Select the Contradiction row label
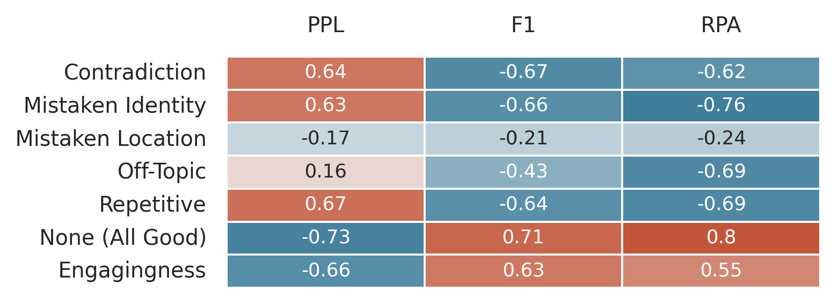This screenshot has width=835, height=303. tap(135, 72)
